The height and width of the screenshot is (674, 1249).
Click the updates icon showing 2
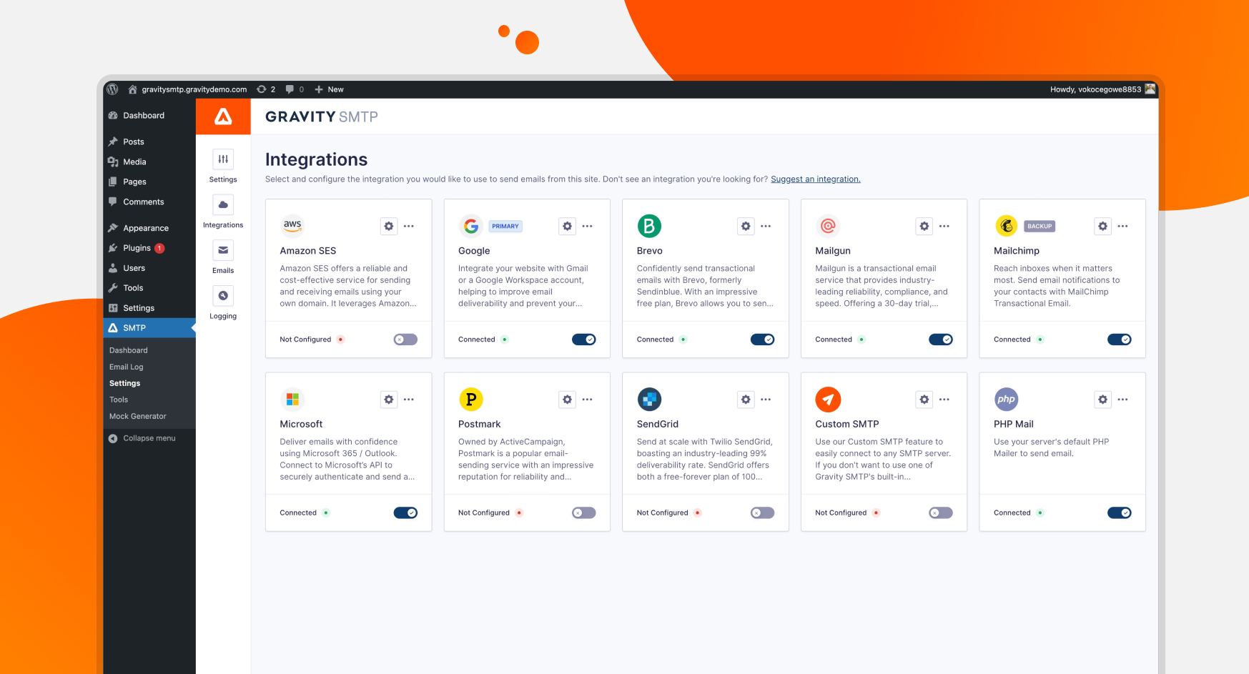(x=266, y=89)
